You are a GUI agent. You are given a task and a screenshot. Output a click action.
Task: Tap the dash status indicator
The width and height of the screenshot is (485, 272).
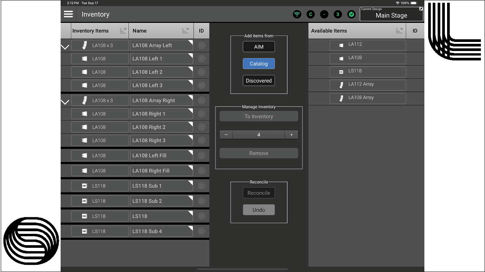point(324,14)
